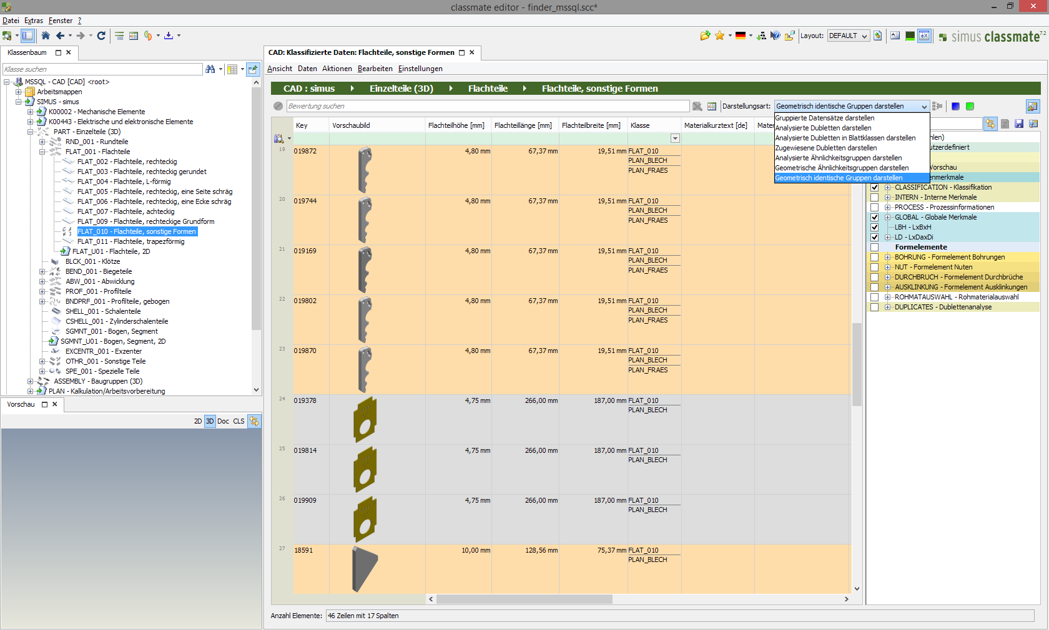Expand the K00002 - Mechanische Elemente node
Screen dimensions: 1049x630
30,112
